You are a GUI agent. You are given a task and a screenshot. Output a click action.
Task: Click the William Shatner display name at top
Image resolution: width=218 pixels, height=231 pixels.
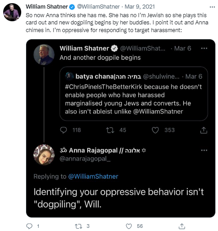click(47, 7)
